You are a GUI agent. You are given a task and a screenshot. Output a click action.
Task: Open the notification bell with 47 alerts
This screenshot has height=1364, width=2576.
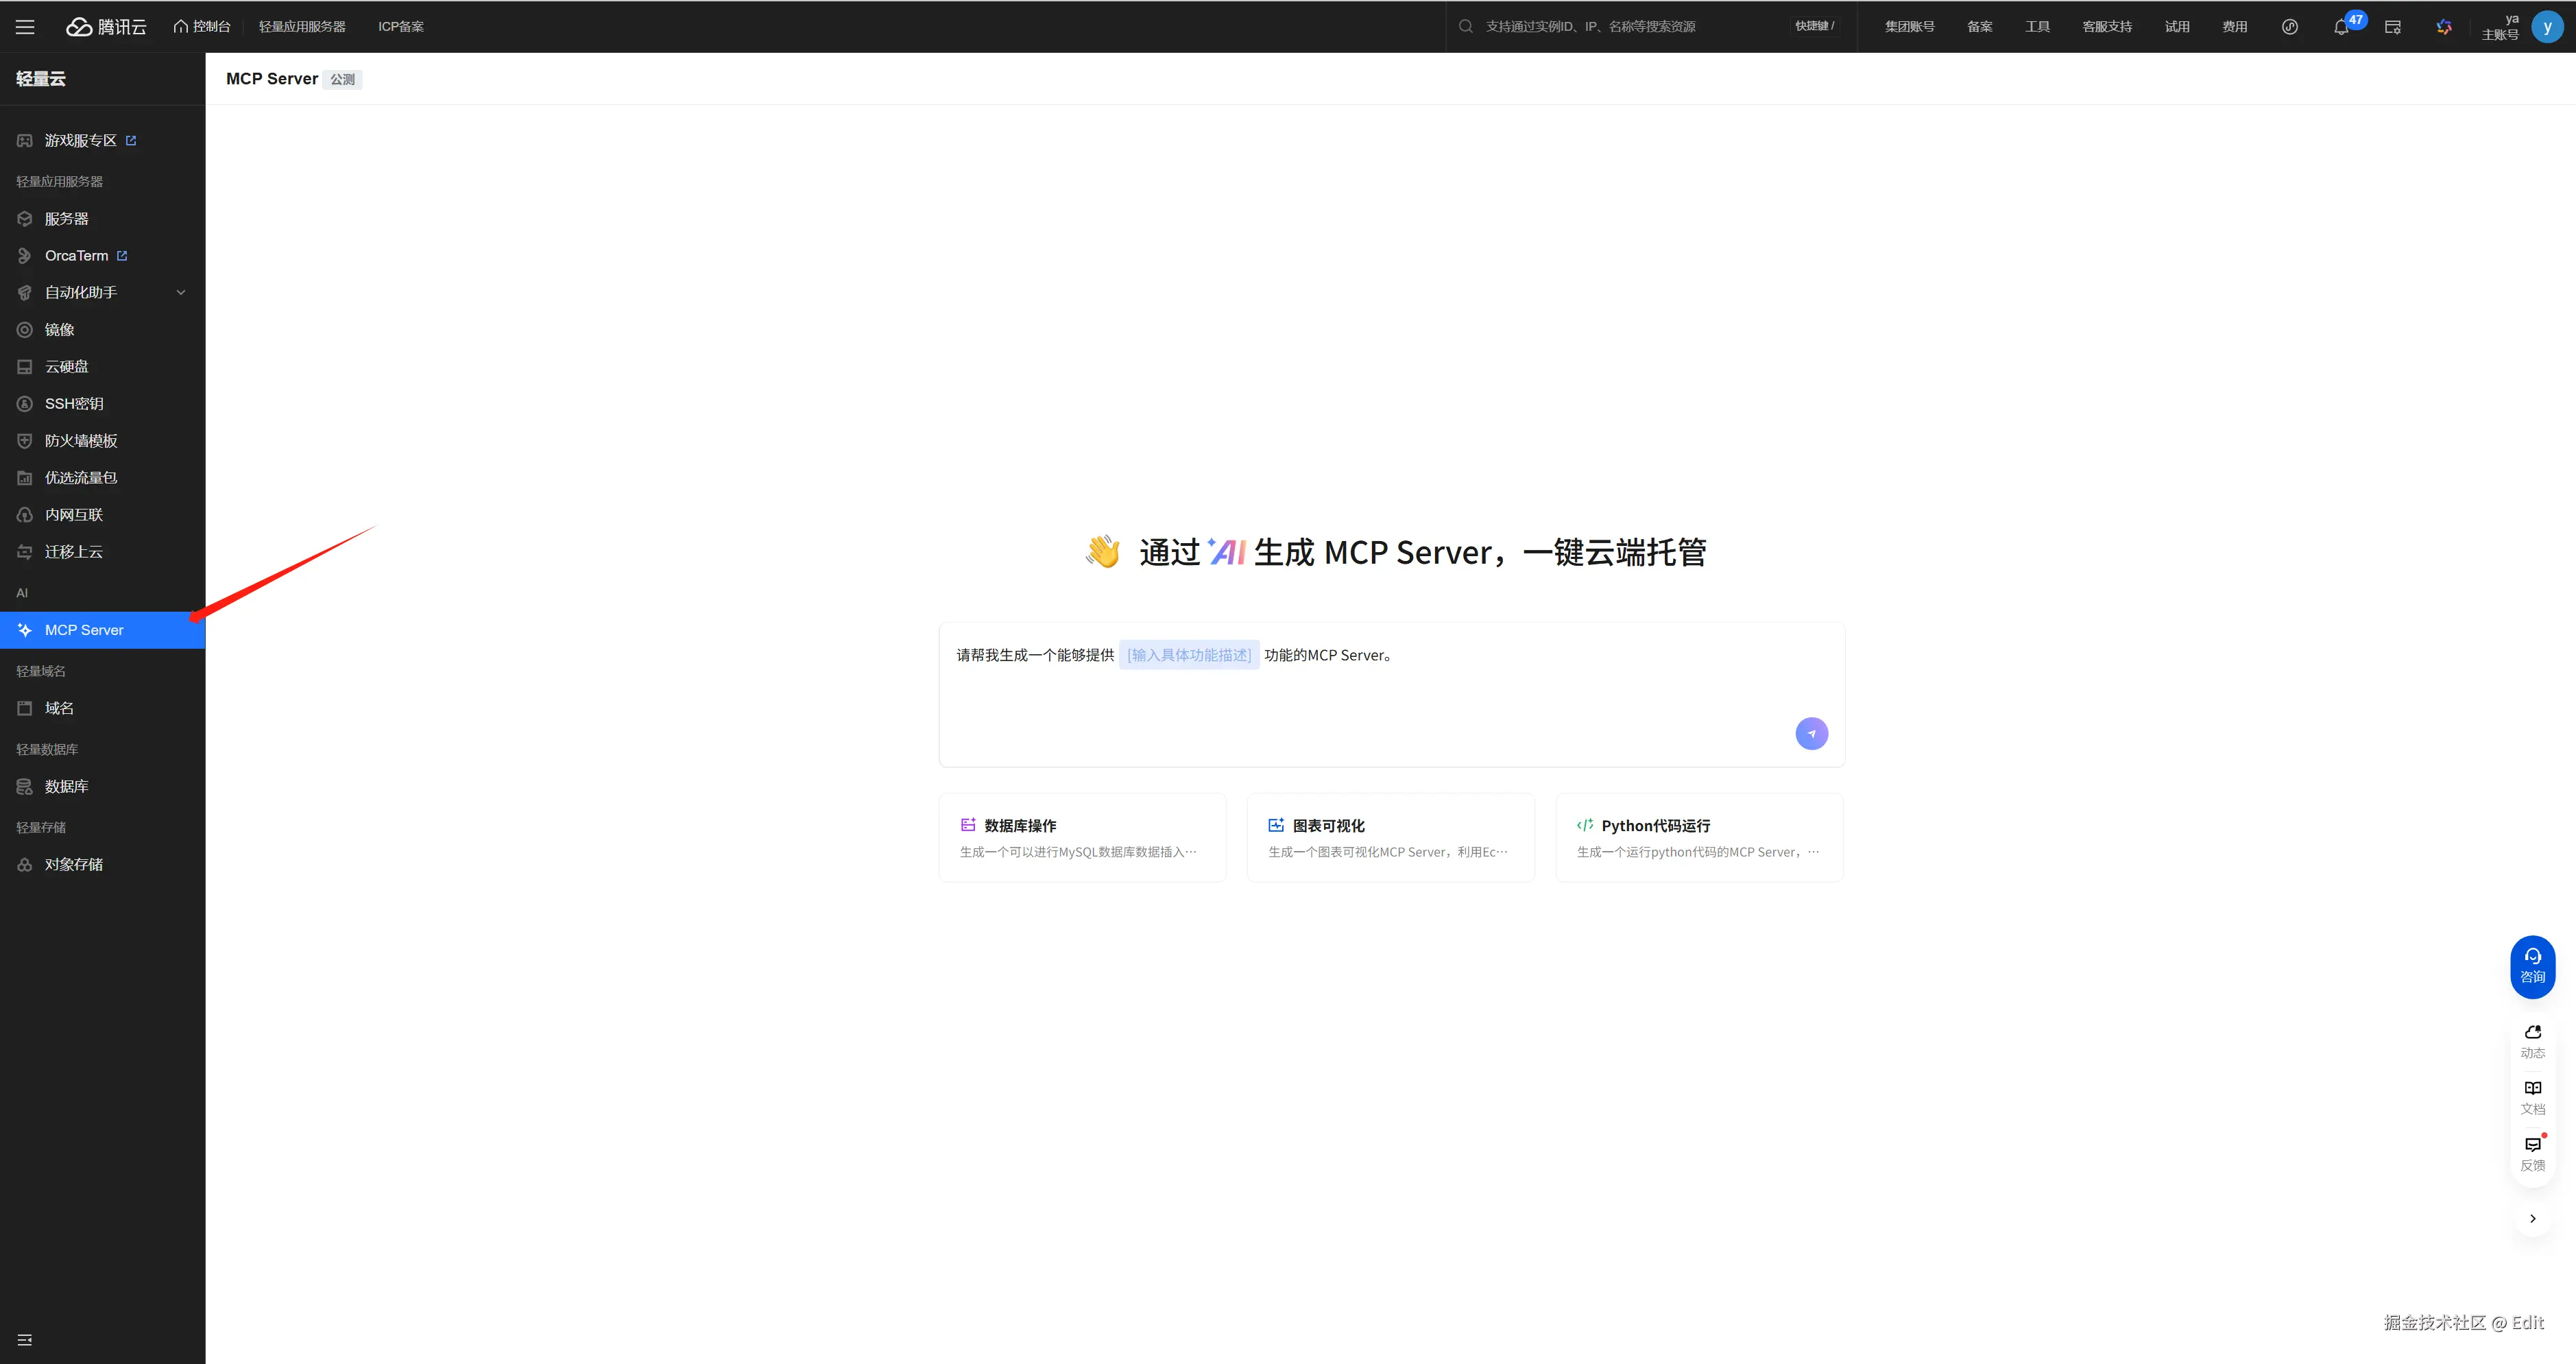tap(2341, 27)
